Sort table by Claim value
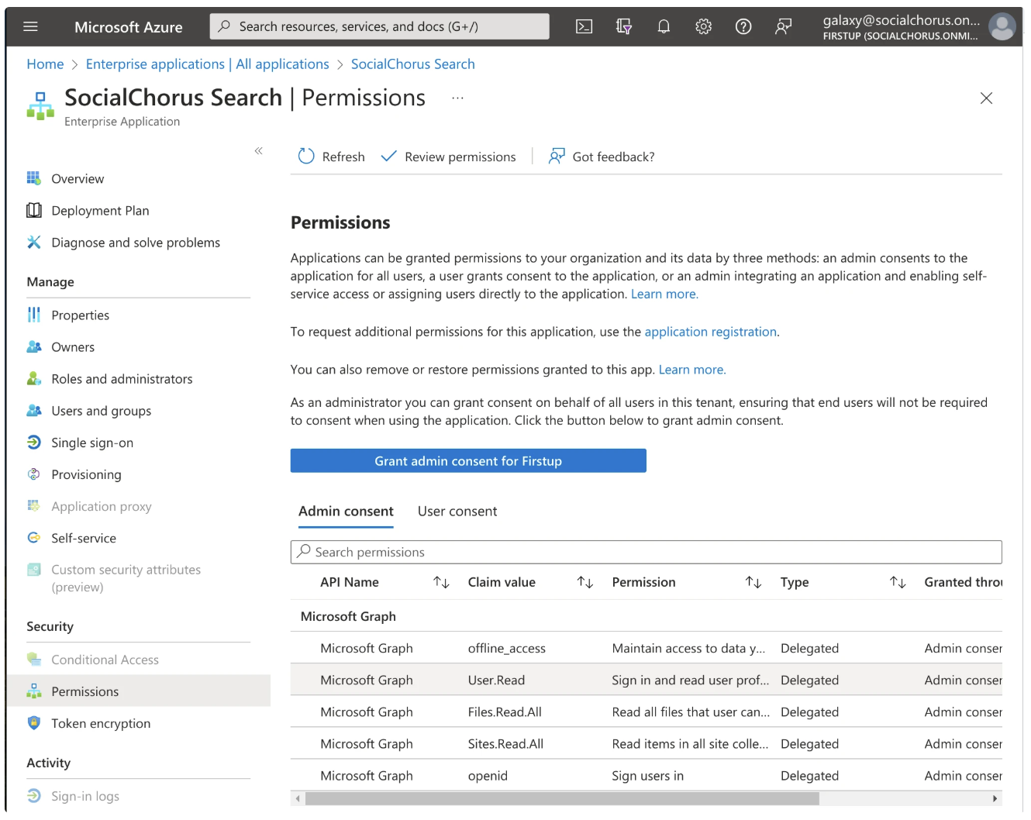 (x=585, y=582)
